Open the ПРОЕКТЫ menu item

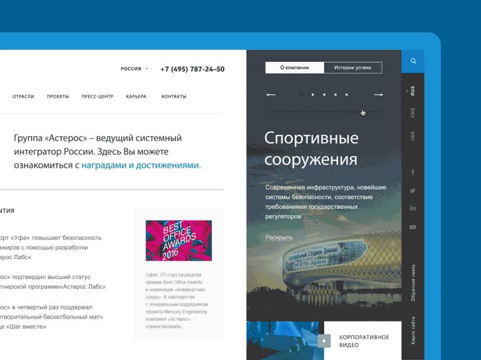point(58,97)
